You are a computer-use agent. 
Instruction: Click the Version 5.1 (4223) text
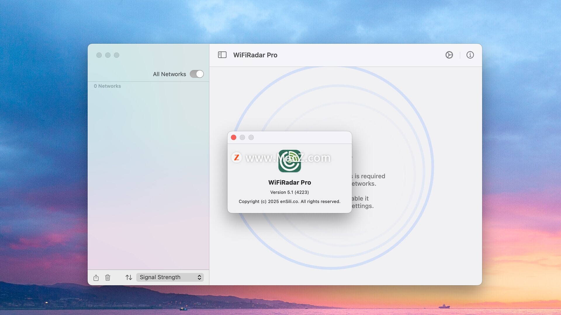289,192
